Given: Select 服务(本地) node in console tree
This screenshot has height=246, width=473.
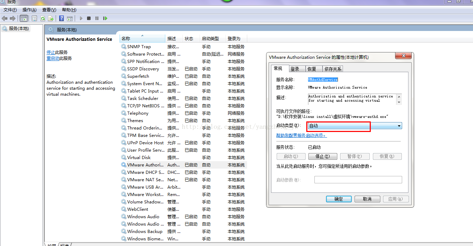Looking at the screenshot, I should [16, 29].
